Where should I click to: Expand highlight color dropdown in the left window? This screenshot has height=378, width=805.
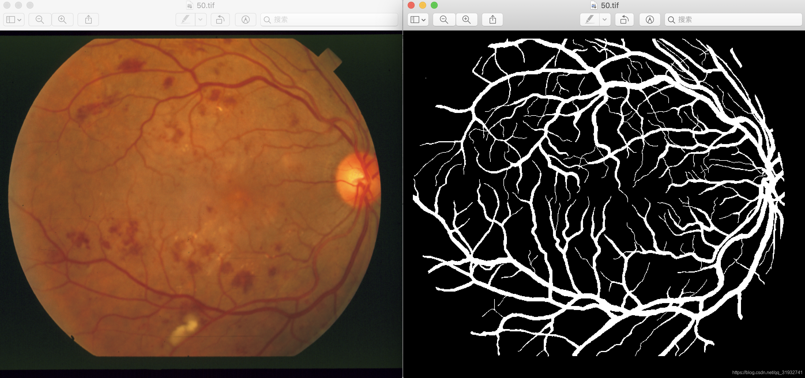(x=201, y=20)
